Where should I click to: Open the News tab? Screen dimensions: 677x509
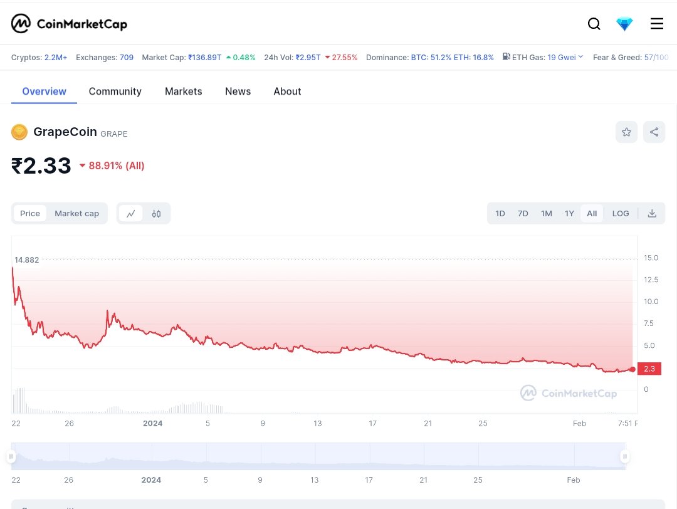(238, 92)
